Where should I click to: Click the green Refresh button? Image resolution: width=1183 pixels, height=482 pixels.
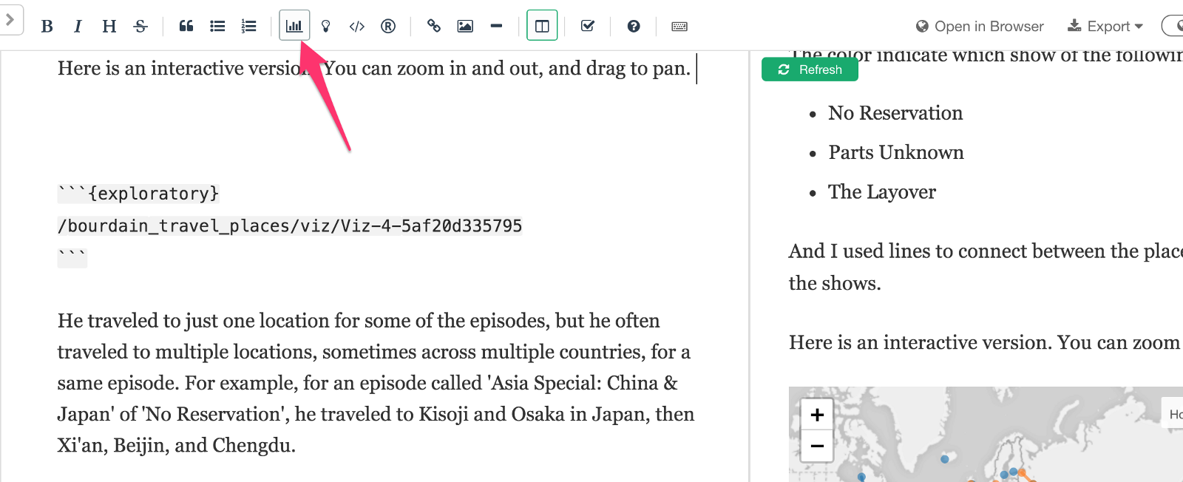810,69
